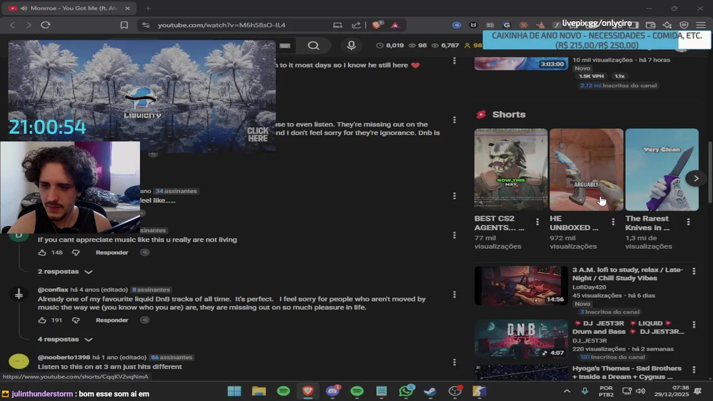Open BEST CS2 AGENTS short thumbnail
The width and height of the screenshot is (713, 401).
point(511,170)
